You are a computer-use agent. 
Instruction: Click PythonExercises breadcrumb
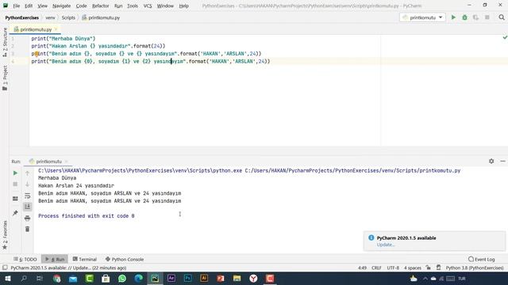[x=21, y=17]
